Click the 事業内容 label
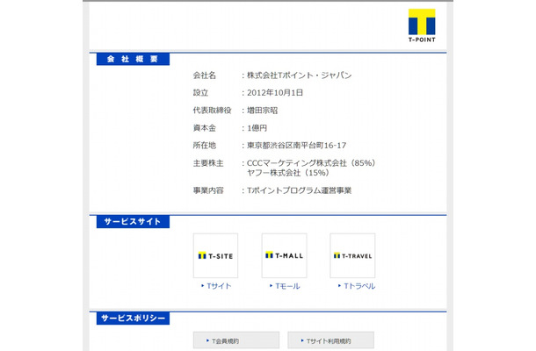The width and height of the screenshot is (536, 351). [208, 190]
